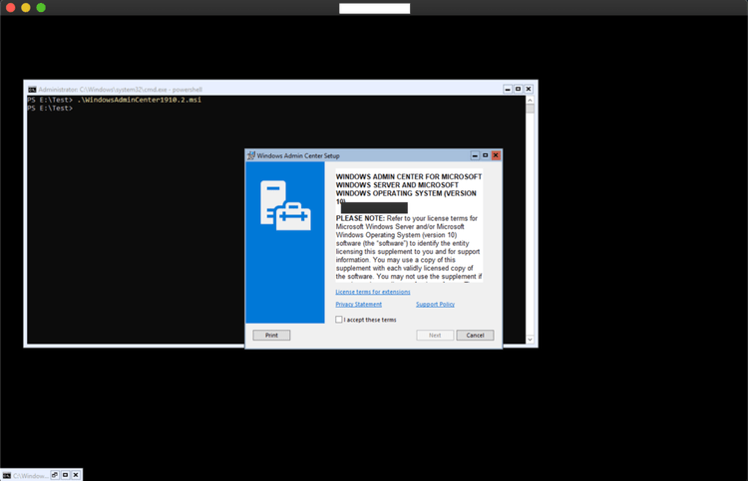Viewport: 748px width, 481px height.
Task: Open the Support Policy link
Action: [x=435, y=305]
